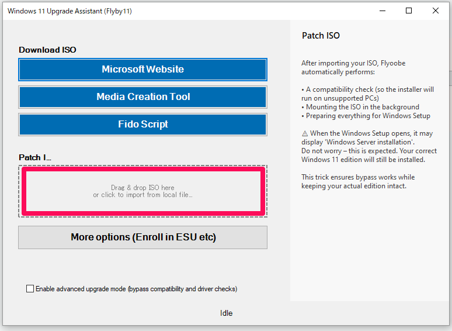Image resolution: width=452 pixels, height=331 pixels.
Task: Click the Patch ISO heading
Action: tap(321, 36)
